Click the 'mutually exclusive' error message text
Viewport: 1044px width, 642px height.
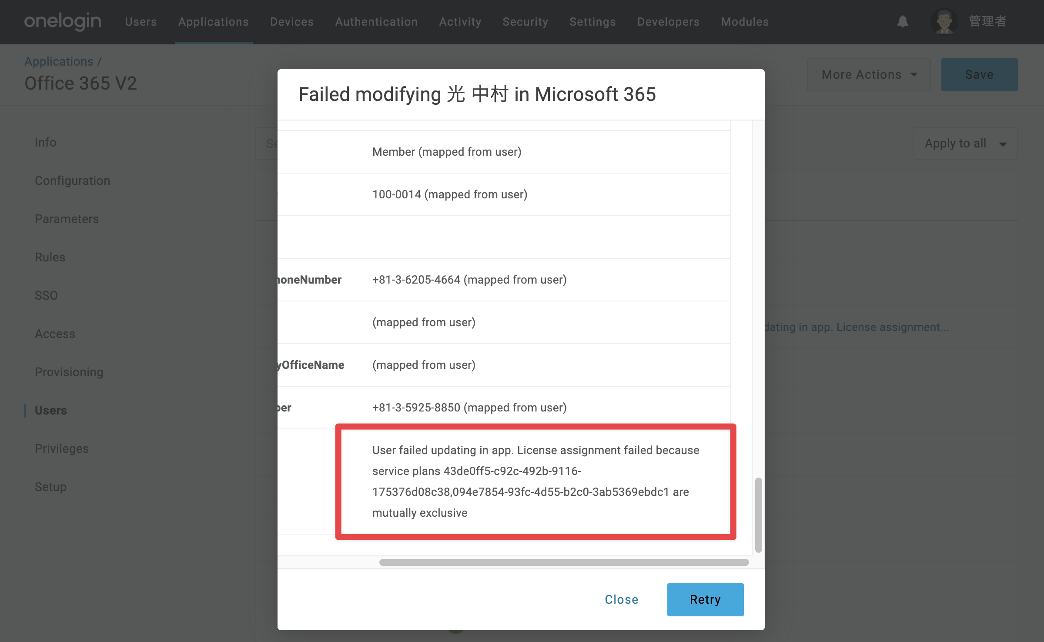pos(536,481)
